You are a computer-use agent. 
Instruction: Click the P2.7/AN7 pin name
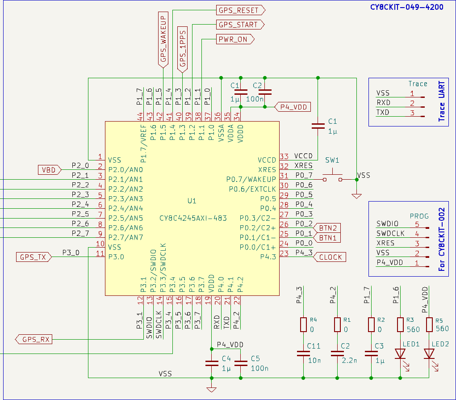click(126, 238)
